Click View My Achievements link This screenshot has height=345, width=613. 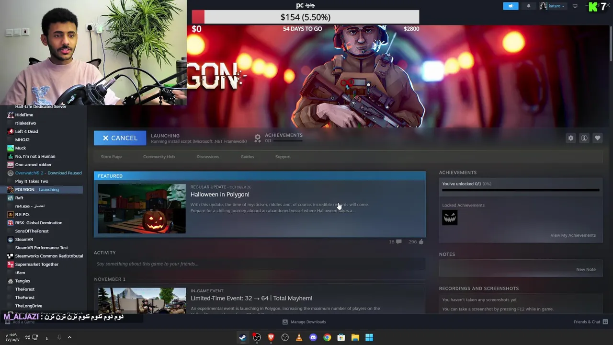click(573, 235)
